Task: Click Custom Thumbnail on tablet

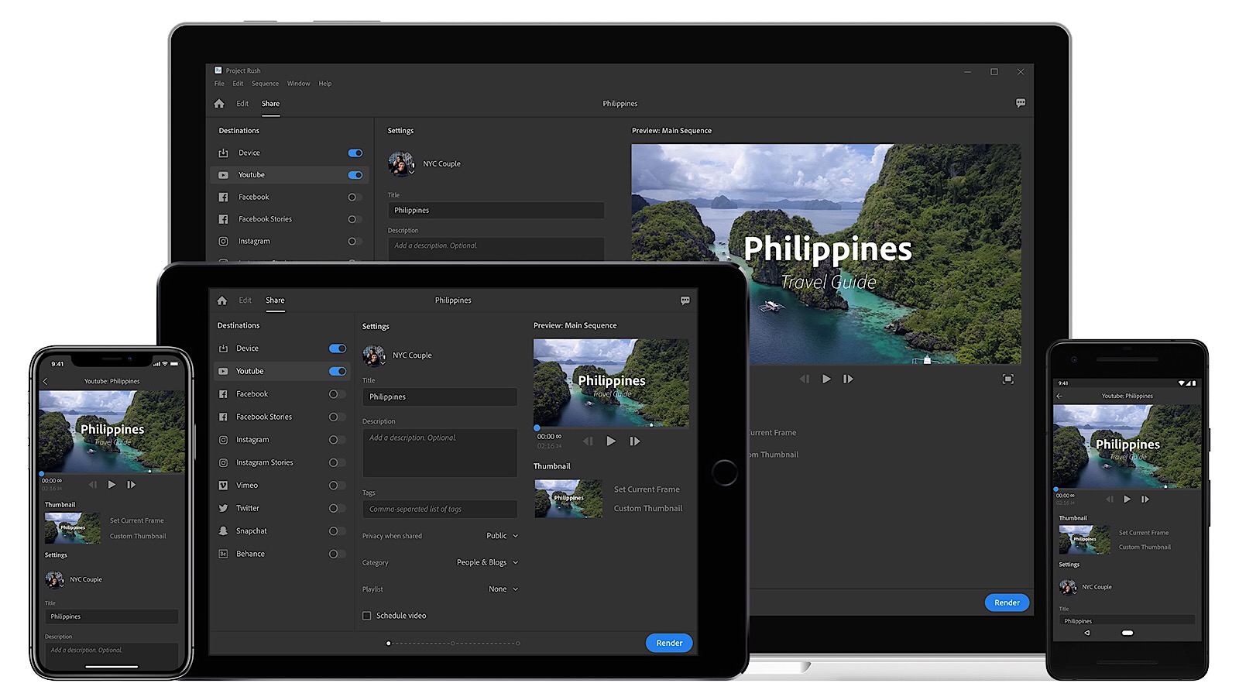Action: pos(648,509)
